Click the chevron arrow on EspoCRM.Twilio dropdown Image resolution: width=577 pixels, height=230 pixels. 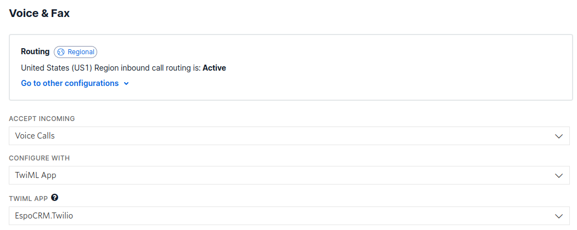tap(559, 216)
